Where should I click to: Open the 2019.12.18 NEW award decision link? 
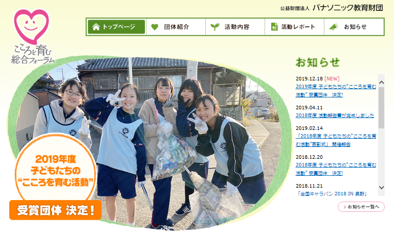coord(336,90)
